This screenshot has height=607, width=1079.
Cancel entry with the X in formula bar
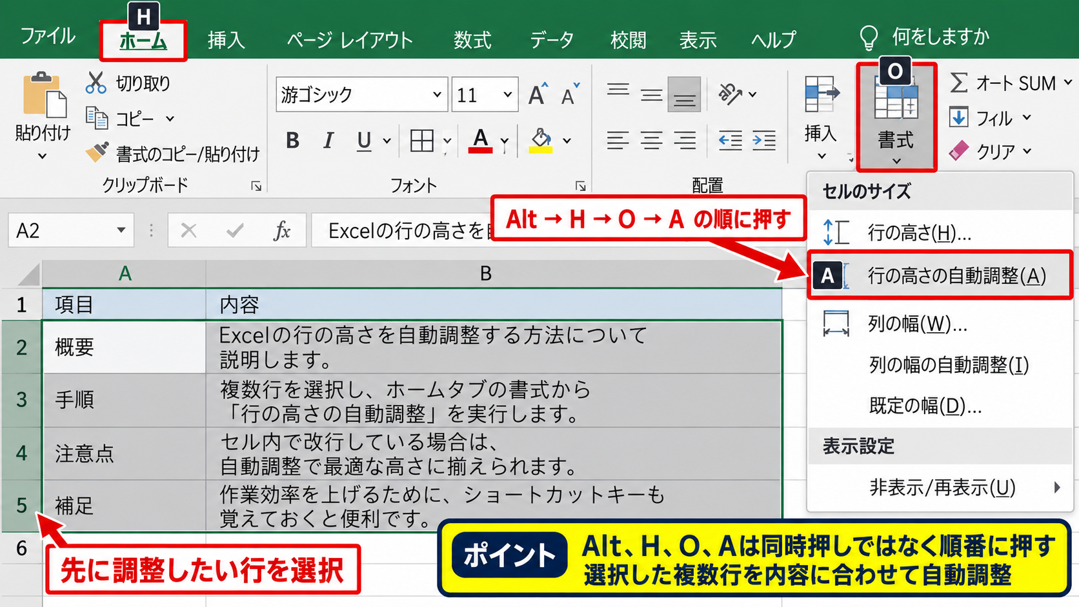pos(188,230)
